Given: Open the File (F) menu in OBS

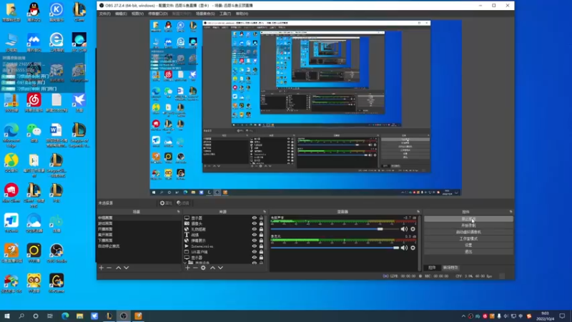Looking at the screenshot, I should tap(104, 14).
